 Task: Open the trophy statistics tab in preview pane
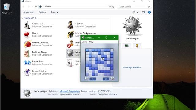(x=137, y=46)
